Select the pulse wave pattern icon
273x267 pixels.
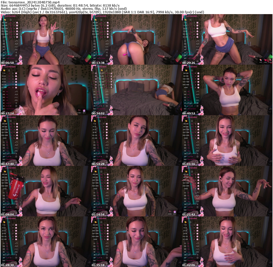point(16,44)
